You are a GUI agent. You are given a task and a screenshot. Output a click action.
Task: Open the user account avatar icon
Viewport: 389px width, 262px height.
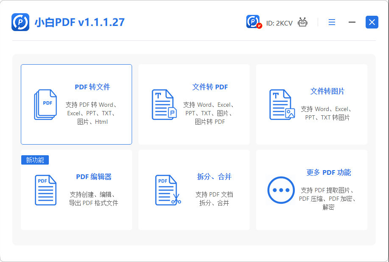pyautogui.click(x=254, y=22)
